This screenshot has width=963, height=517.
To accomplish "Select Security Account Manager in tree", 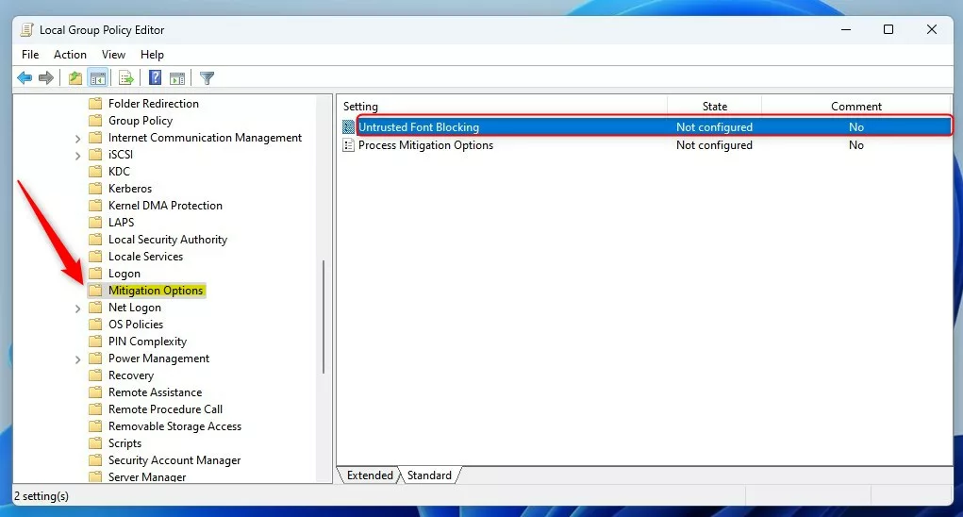I will 174,459.
